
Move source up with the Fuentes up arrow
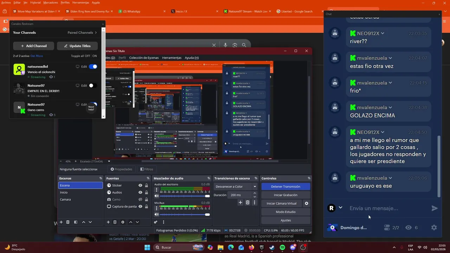tap(131, 222)
